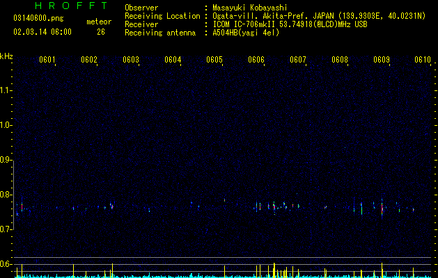This screenshot has height=278, width=438.
Task: Click the meteor label
Action: pos(99,22)
